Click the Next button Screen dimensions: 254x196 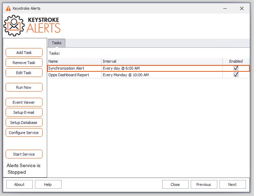point(233,185)
